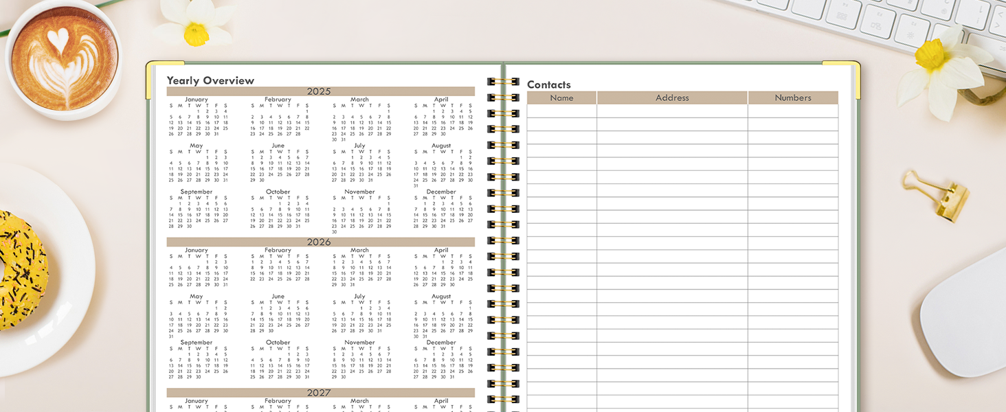
Task: Choose the October label under 2026
Action: coord(278,343)
